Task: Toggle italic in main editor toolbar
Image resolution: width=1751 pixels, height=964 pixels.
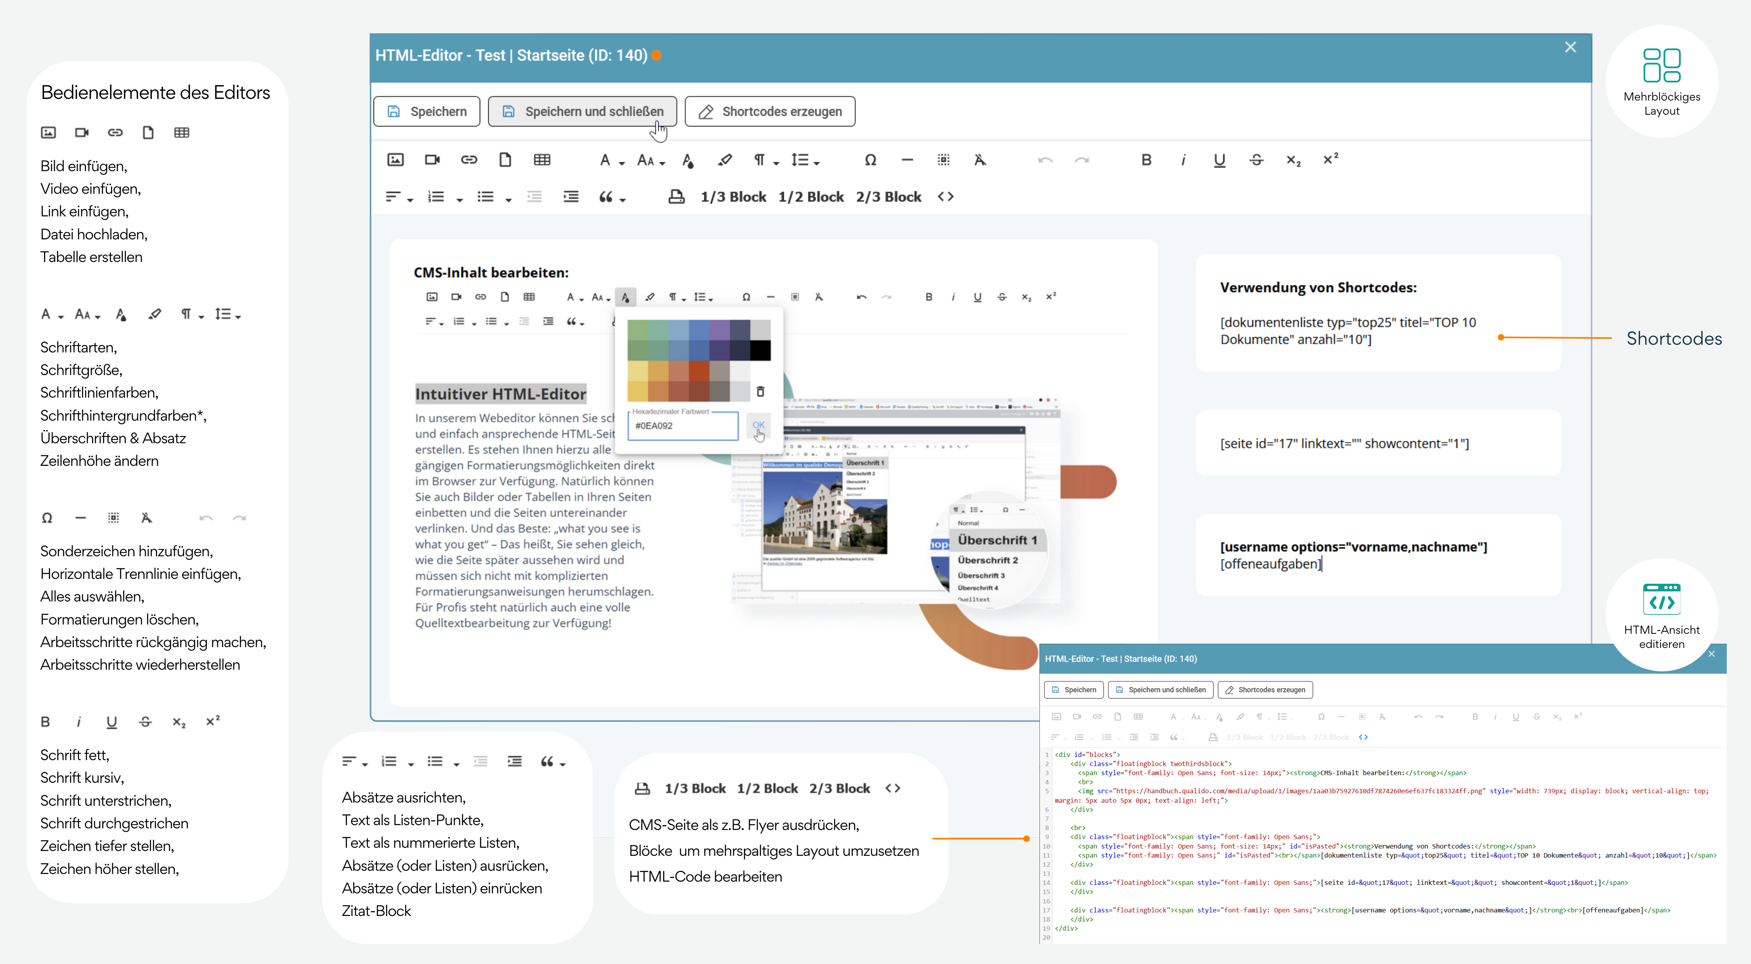Action: click(1184, 159)
